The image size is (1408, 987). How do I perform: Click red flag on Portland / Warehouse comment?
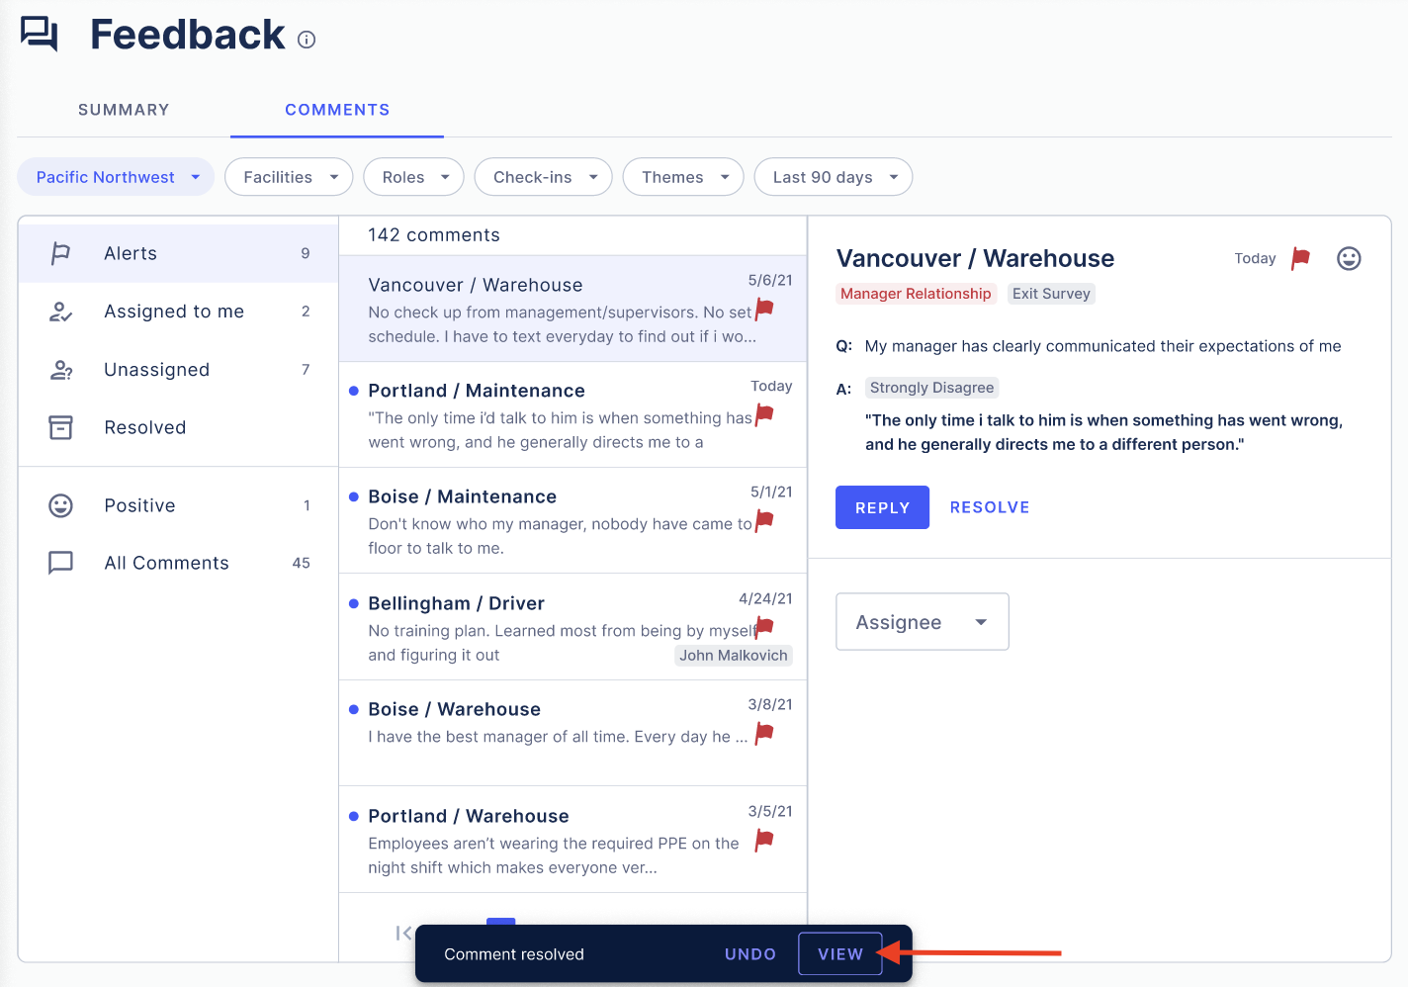click(764, 840)
